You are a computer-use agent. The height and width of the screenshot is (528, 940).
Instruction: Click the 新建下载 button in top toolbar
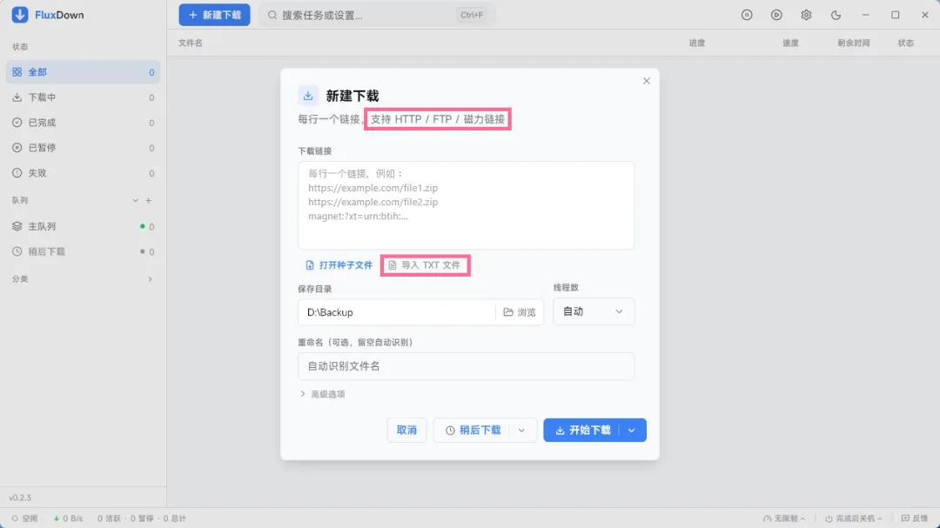(214, 15)
